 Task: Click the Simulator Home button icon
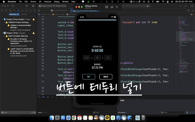click(x=112, y=7)
